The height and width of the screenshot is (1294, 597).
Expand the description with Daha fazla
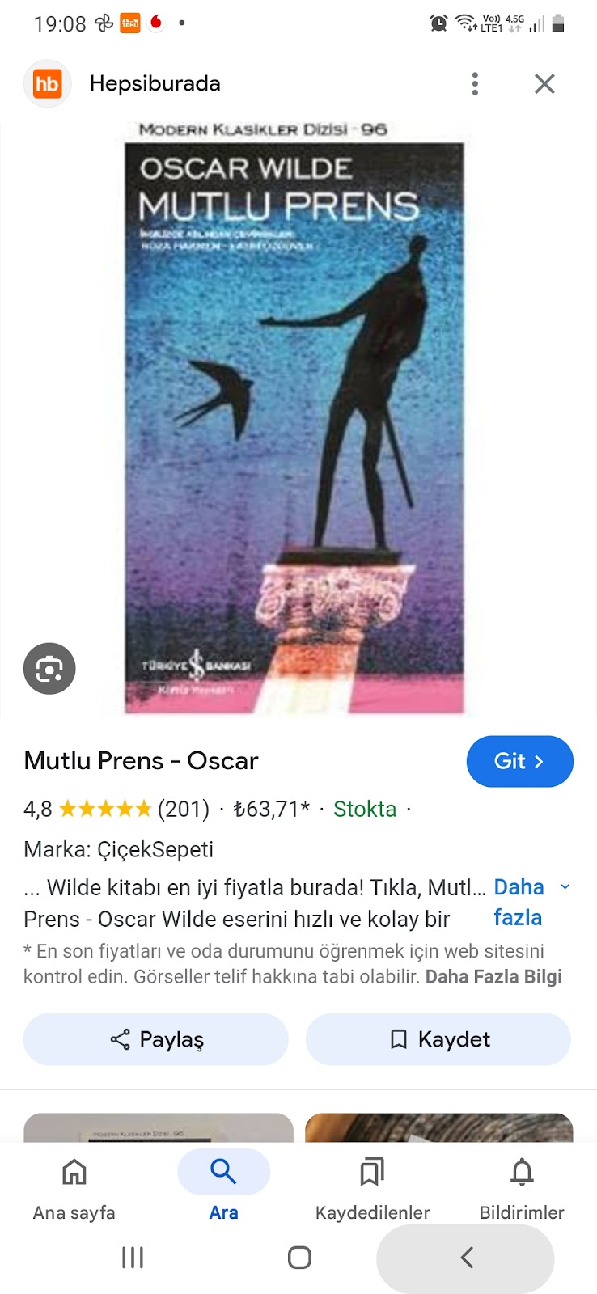tap(519, 903)
